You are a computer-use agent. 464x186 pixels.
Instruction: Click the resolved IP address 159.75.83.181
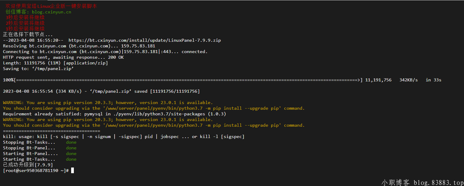pos(138,46)
